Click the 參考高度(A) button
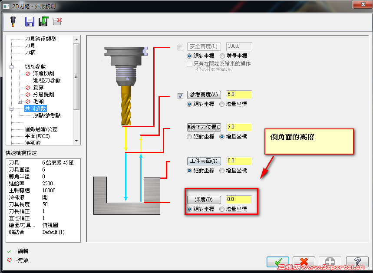 (204, 95)
